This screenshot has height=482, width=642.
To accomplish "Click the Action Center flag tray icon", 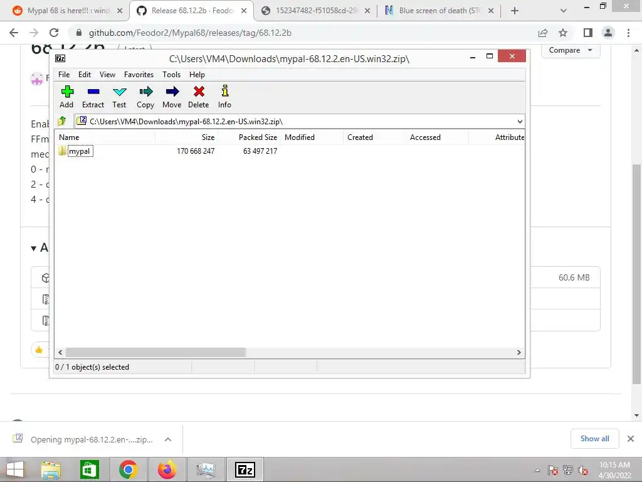I will 553,470.
